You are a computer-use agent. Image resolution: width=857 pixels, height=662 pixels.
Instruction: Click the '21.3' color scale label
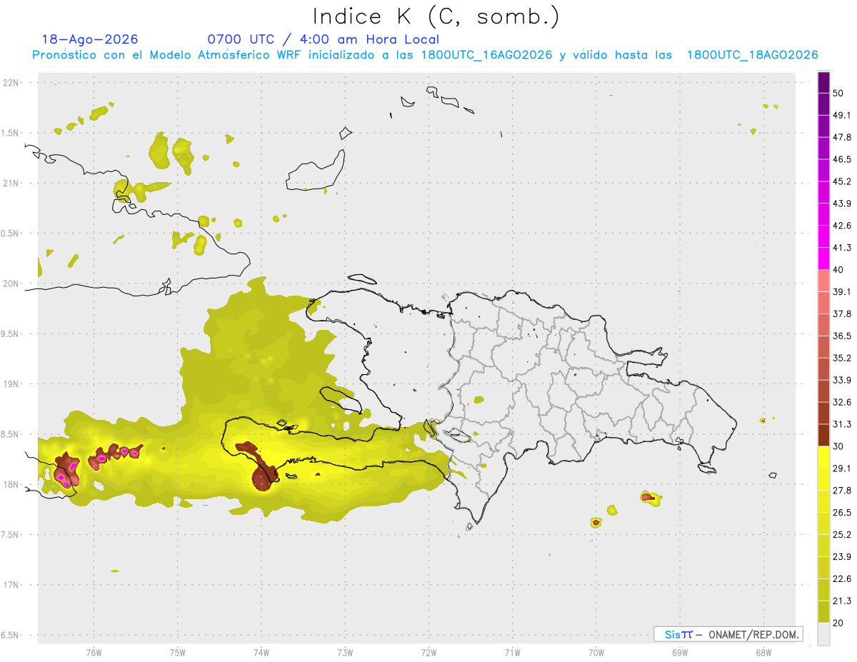coord(842,601)
